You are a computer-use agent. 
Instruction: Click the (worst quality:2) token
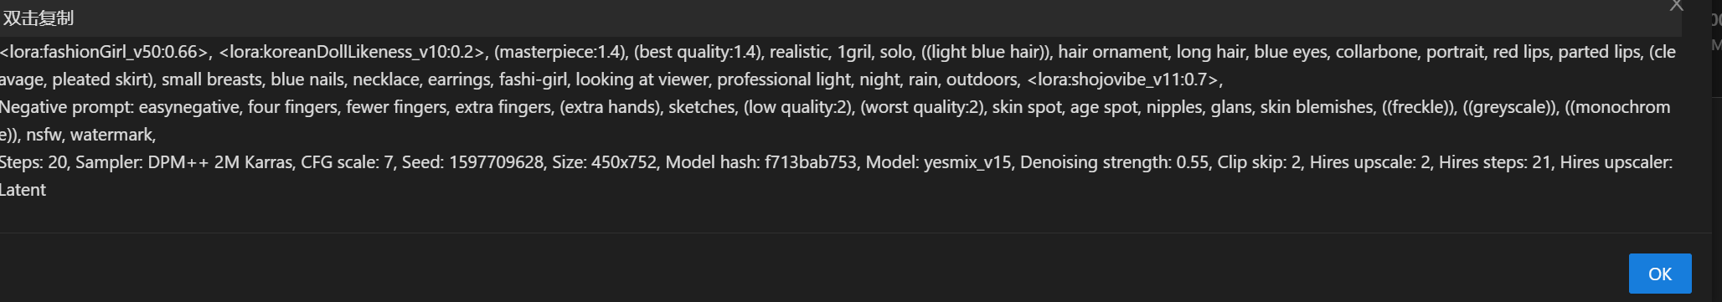(x=922, y=107)
